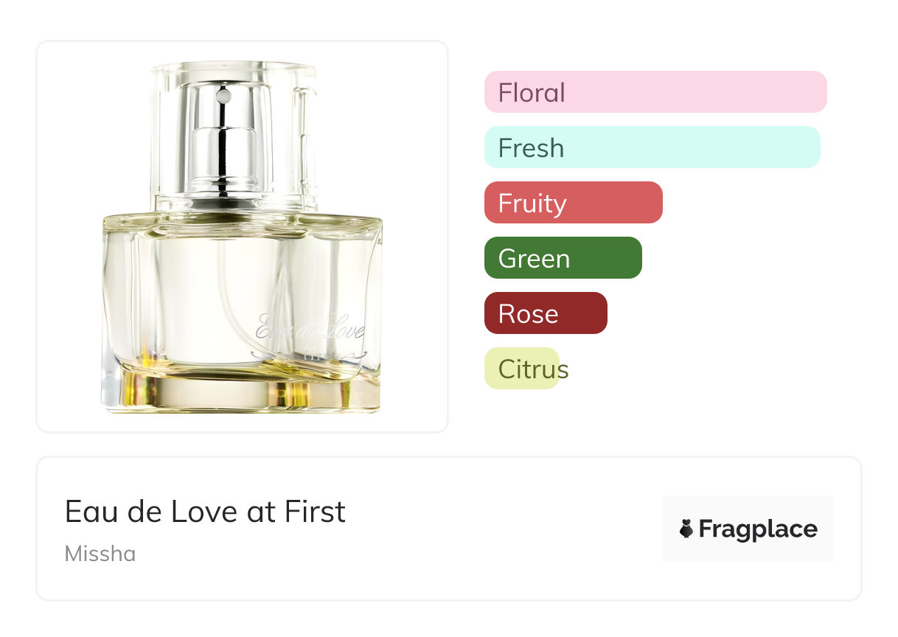Click the Fragplace wordmark text
Viewport: 898px width, 637px height.
click(x=758, y=529)
